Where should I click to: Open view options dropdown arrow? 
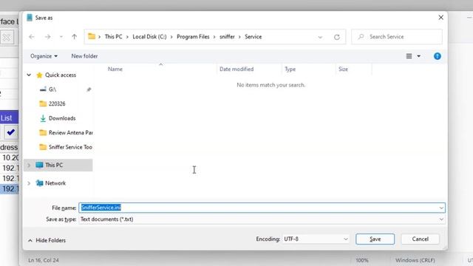pyautogui.click(x=419, y=56)
